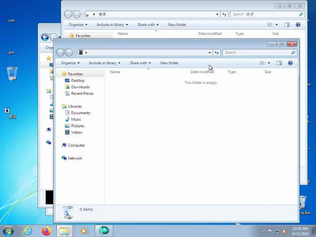Change view icon in front window

(x=262, y=63)
